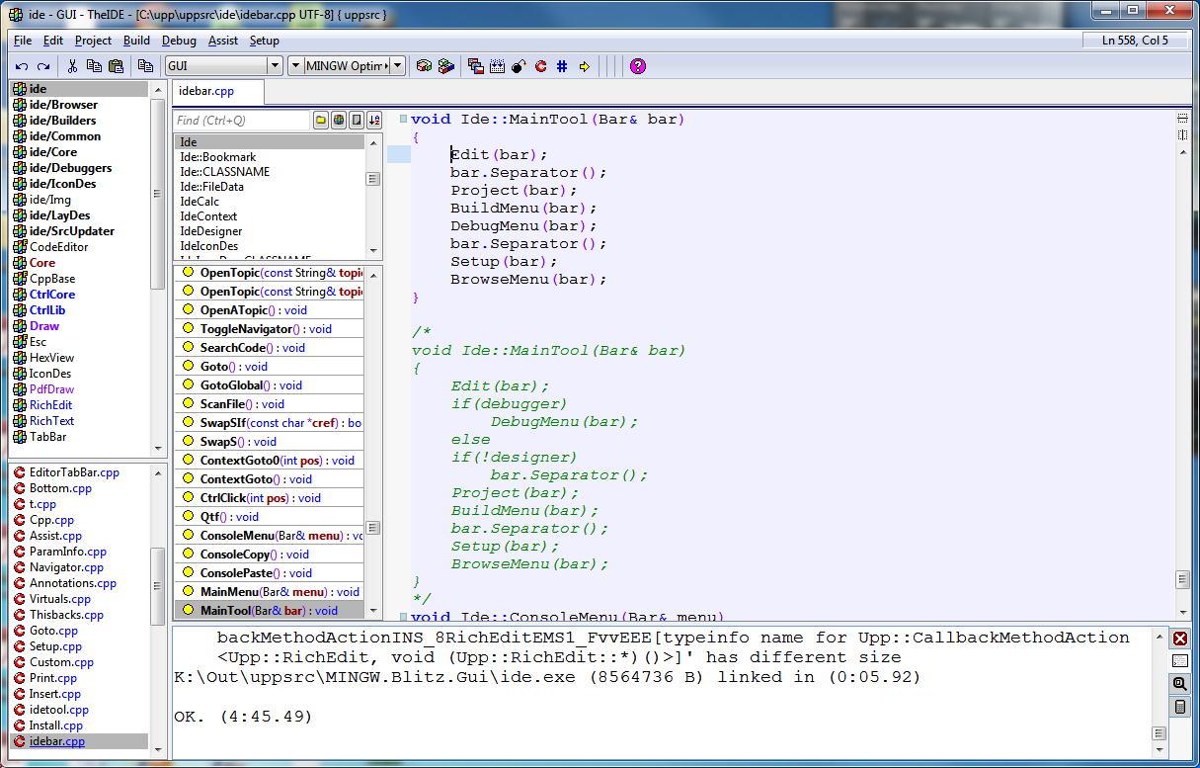1200x768 pixels.
Task: Click the yellow arrow toolbar icon
Action: coord(584,66)
